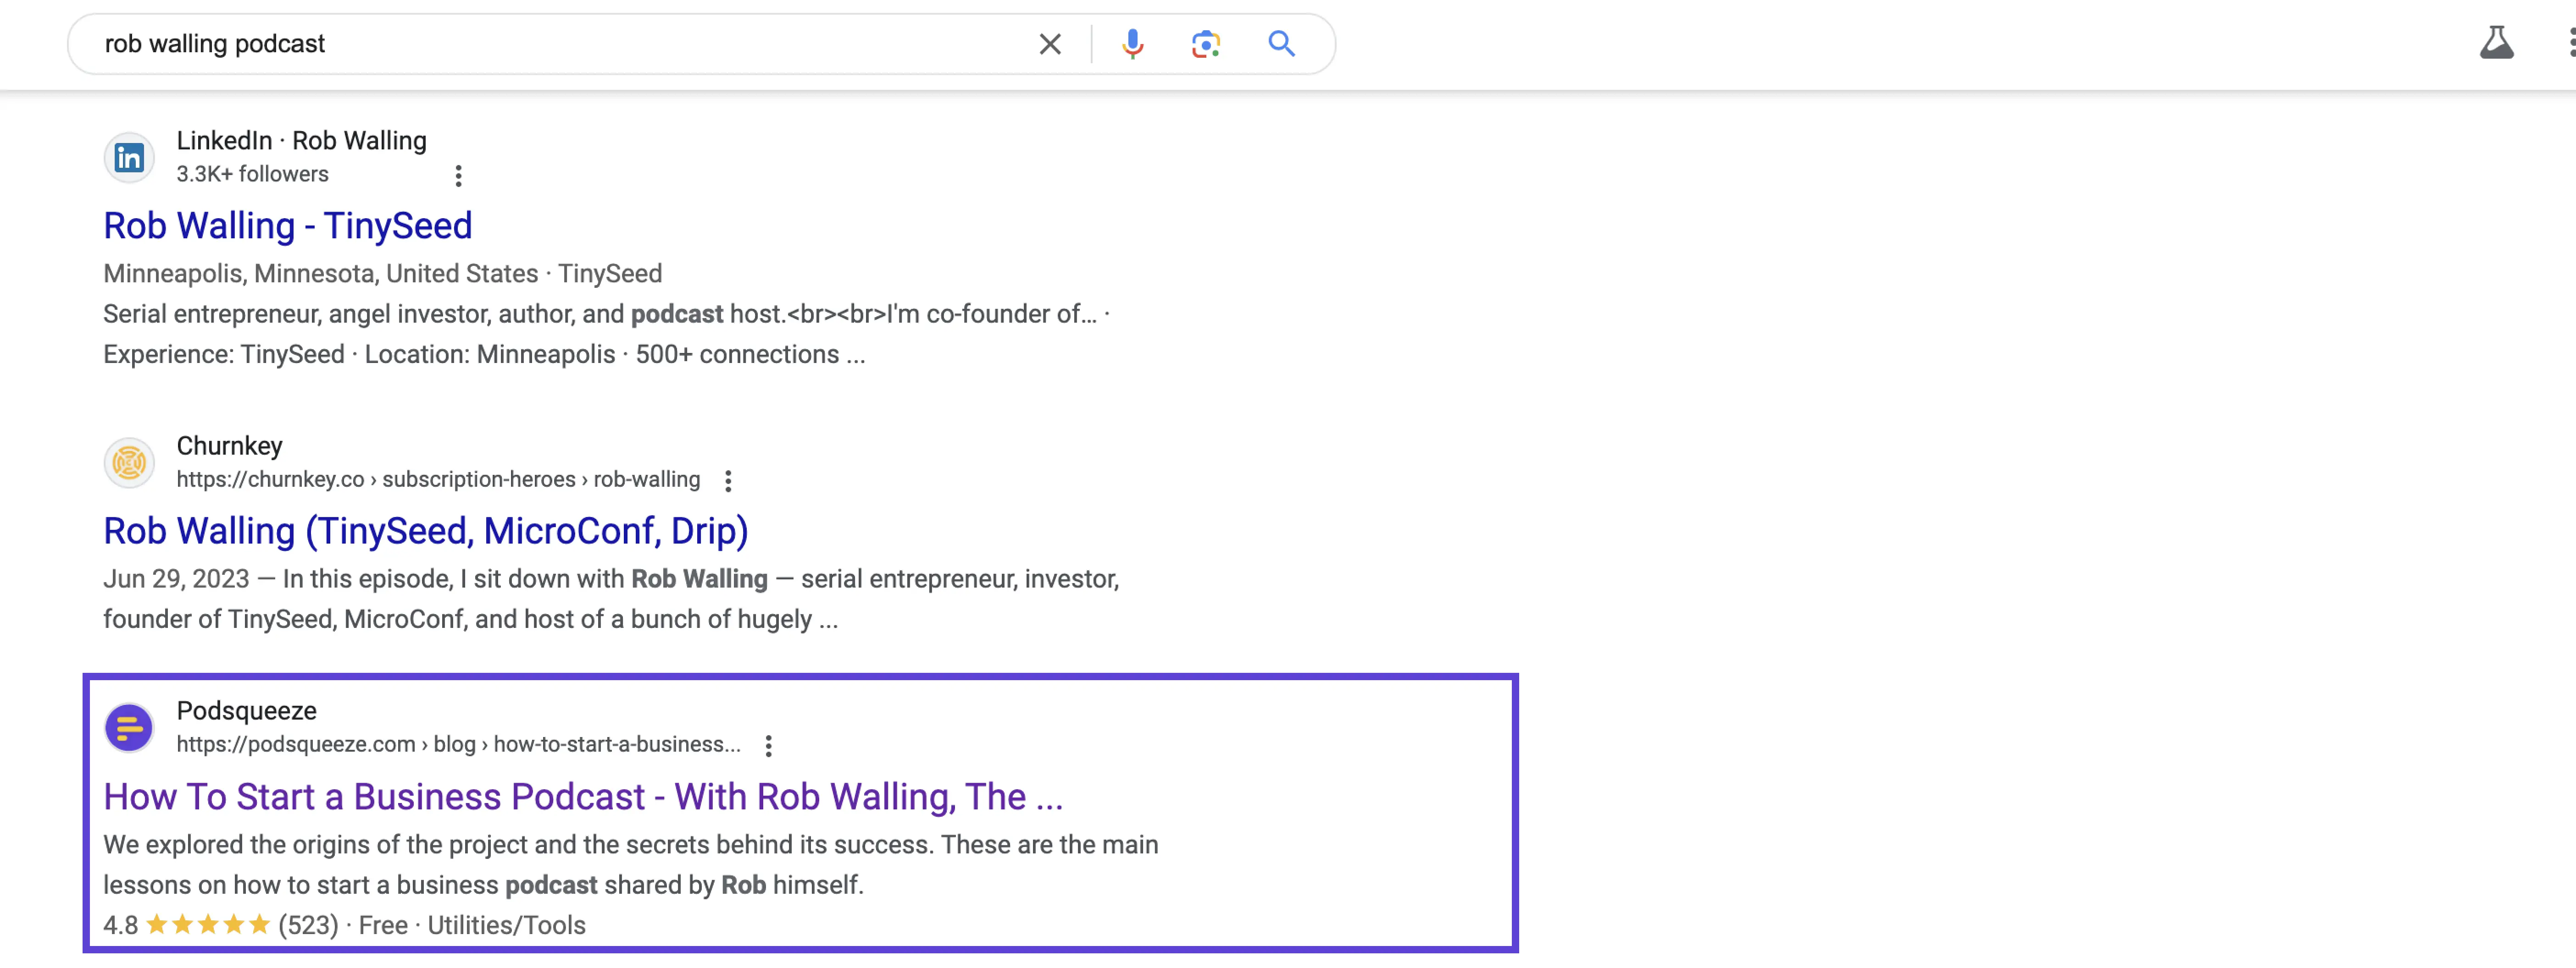Image resolution: width=2576 pixels, height=968 pixels.
Task: Open Google Lens image search icon
Action: 1206,44
